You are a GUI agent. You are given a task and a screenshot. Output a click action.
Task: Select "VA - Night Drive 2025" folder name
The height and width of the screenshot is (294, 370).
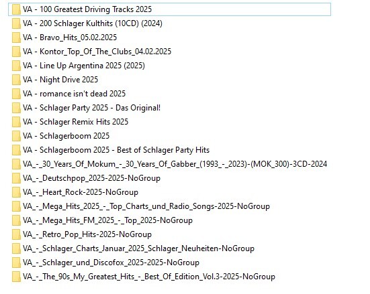60,80
